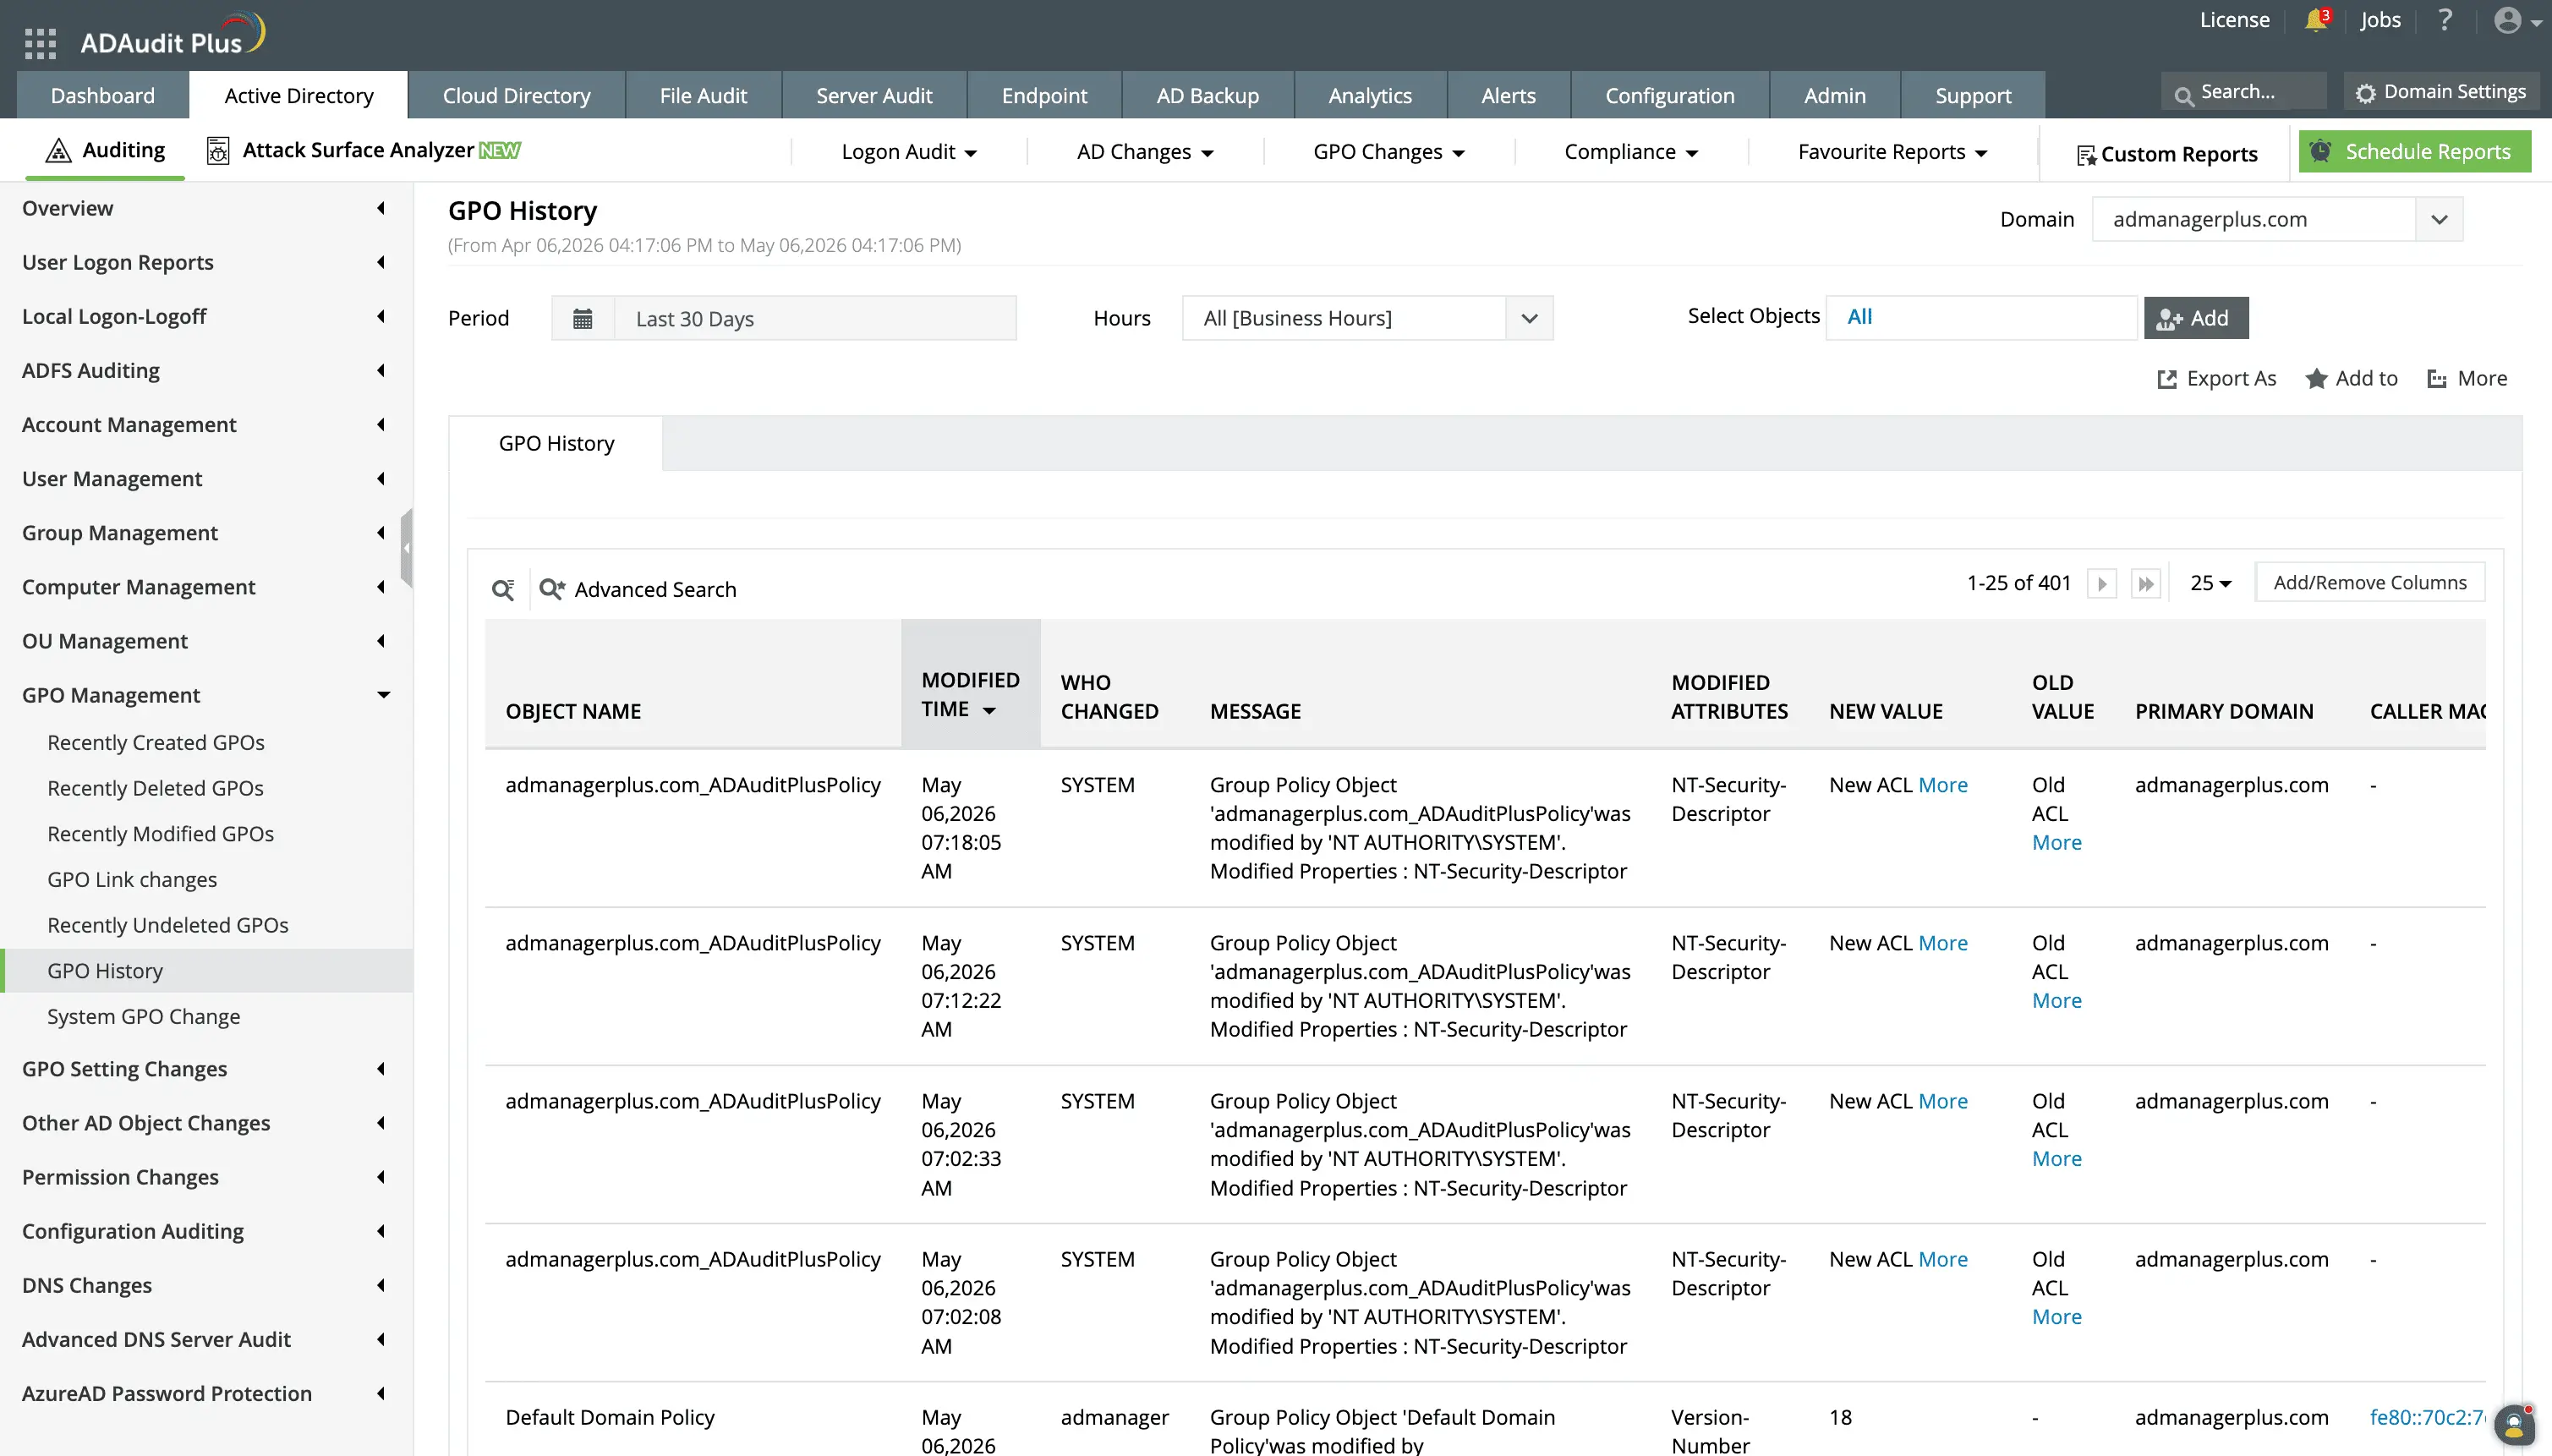
Task: Click the search magnifier in the top bar
Action: point(2184,95)
